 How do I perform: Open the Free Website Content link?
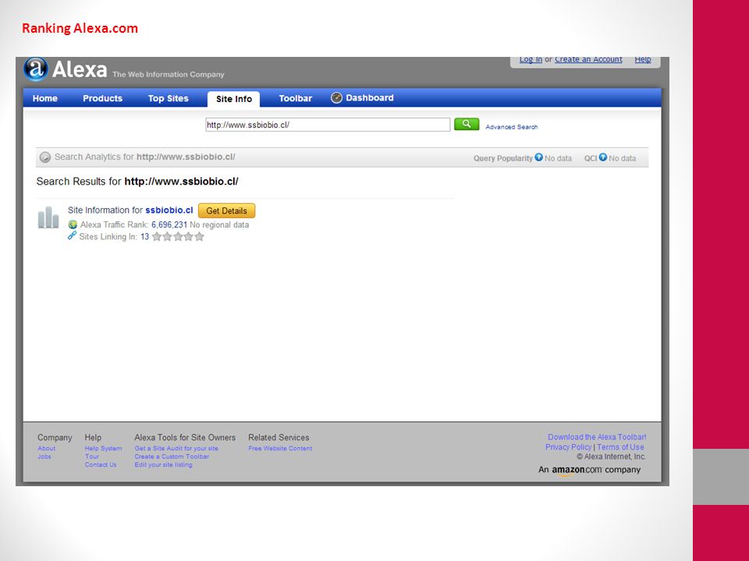(x=280, y=449)
